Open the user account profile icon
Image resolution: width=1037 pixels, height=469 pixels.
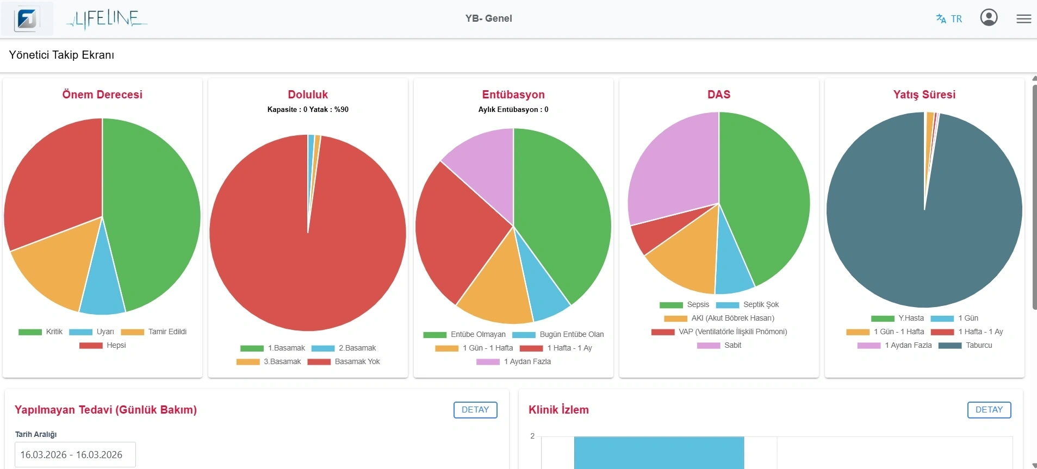[988, 18]
